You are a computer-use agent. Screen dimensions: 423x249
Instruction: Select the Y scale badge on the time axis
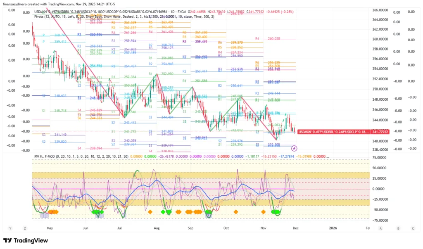click(x=10, y=228)
